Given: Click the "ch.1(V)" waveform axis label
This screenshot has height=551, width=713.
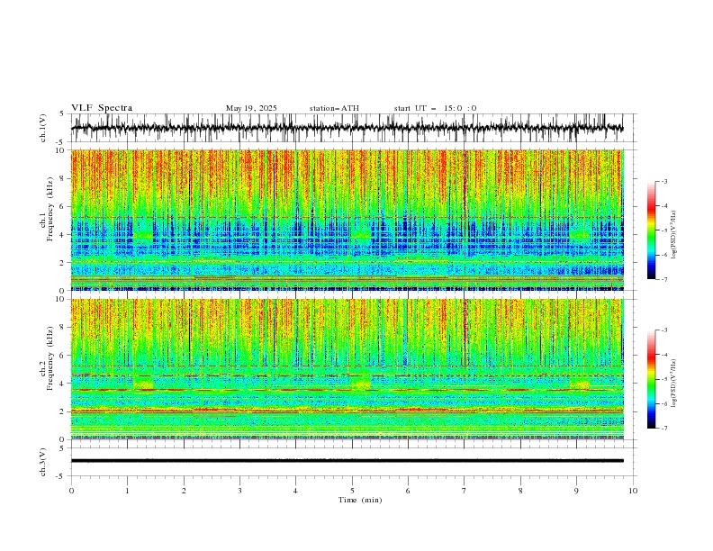Looking at the screenshot, I should click(x=43, y=128).
